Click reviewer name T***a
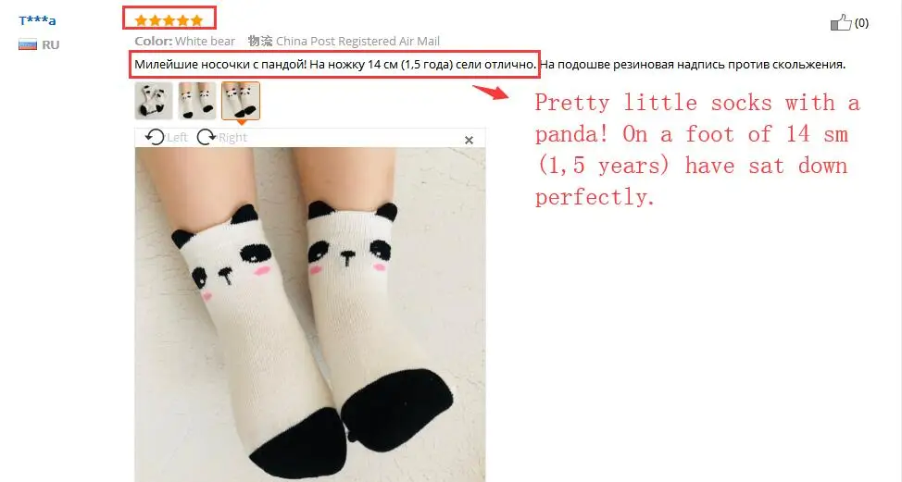Image resolution: width=902 pixels, height=482 pixels. (37, 21)
